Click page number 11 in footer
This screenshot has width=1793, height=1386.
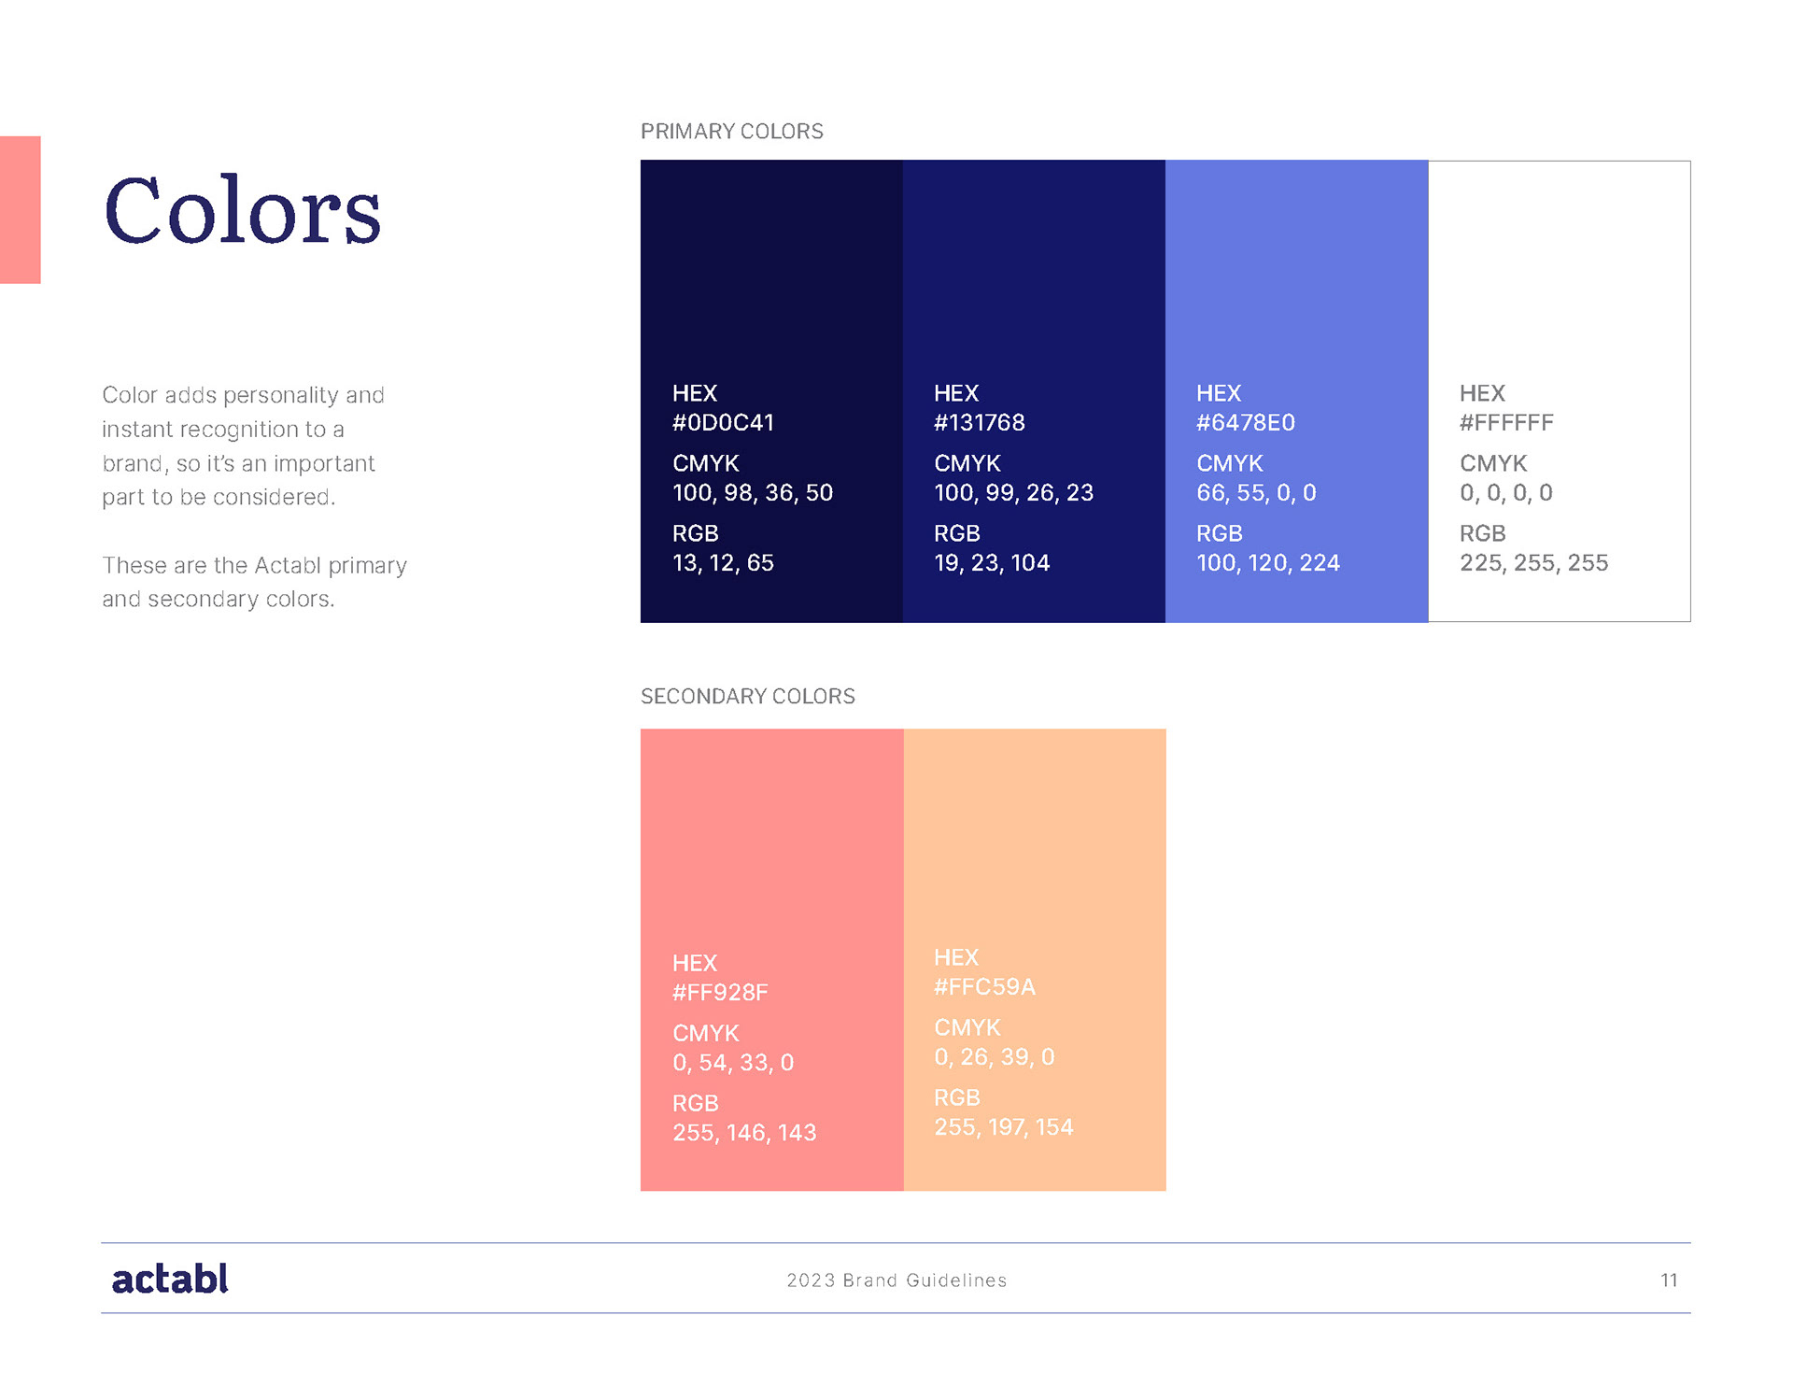point(1669,1280)
